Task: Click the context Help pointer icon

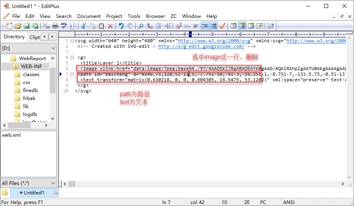Action: tap(270, 26)
